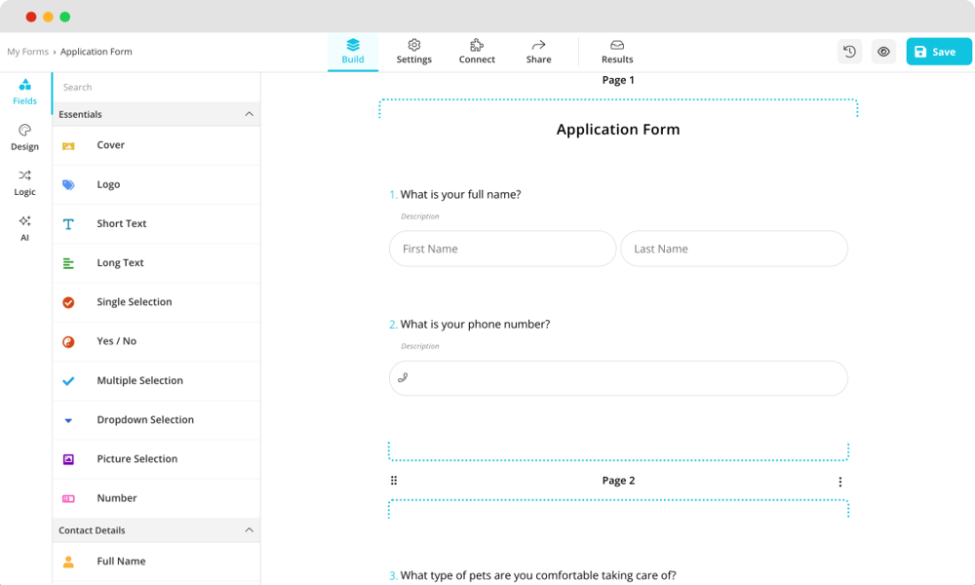The height and width of the screenshot is (585, 975).
Task: Add a Short Text field
Action: tap(121, 224)
